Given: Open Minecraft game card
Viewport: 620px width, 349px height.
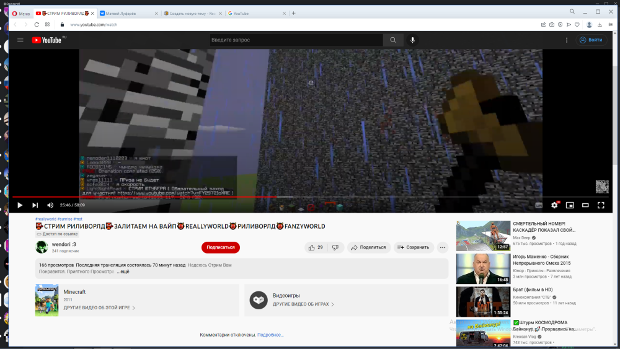Looking at the screenshot, I should pyautogui.click(x=137, y=300).
